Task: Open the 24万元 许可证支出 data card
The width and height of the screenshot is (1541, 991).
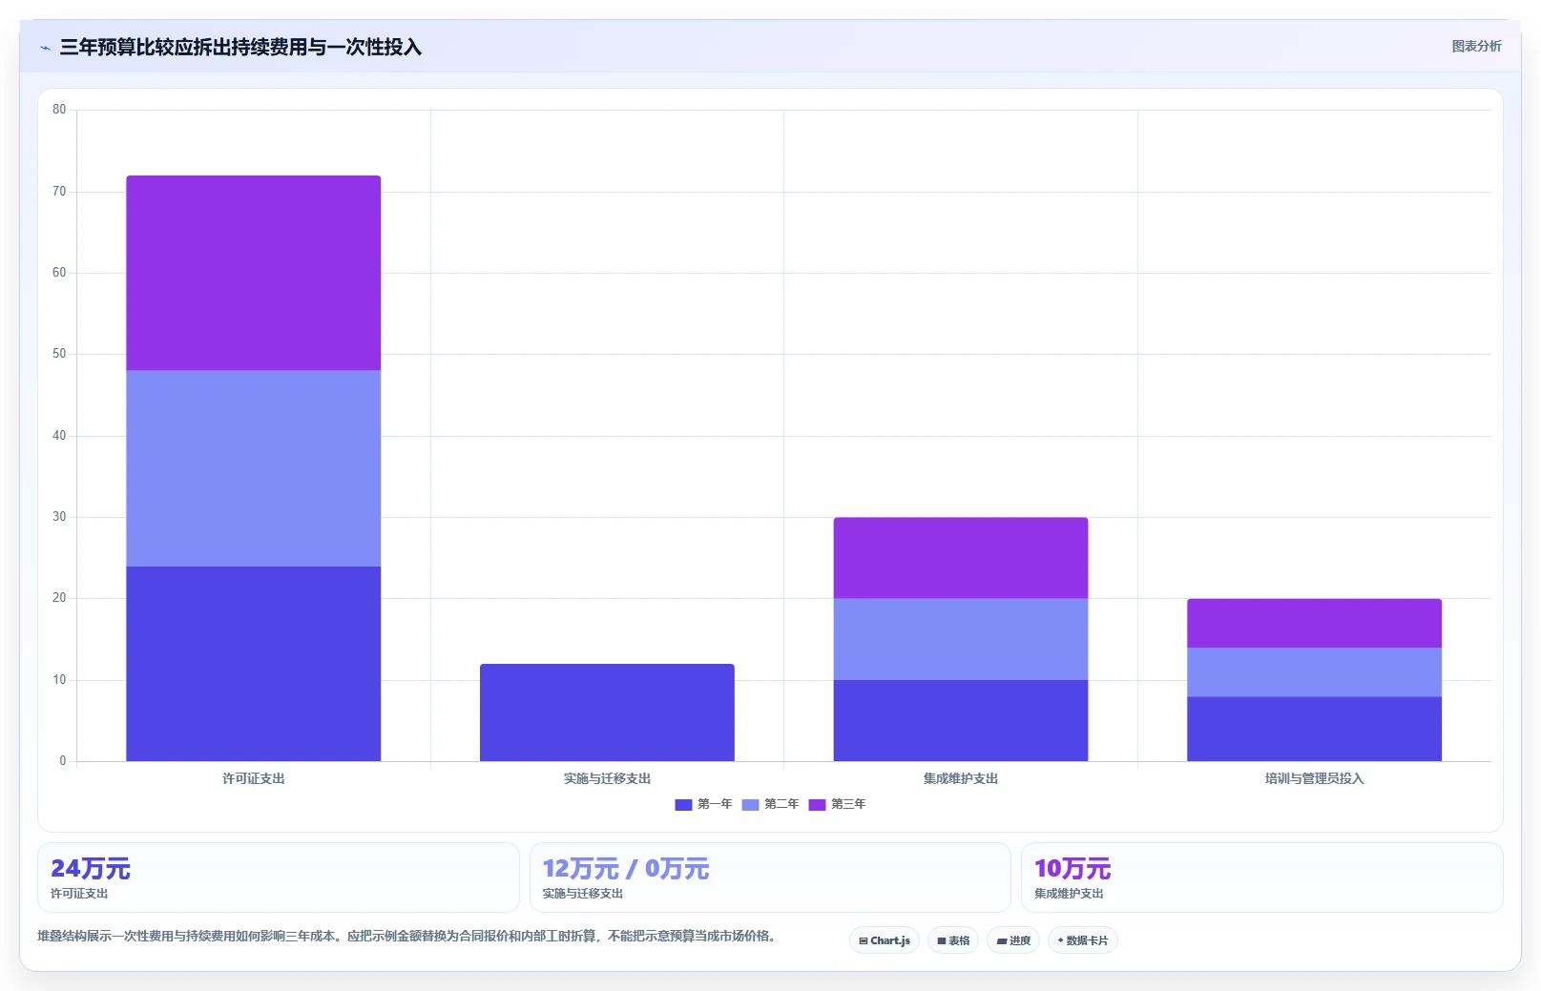Action: click(279, 877)
